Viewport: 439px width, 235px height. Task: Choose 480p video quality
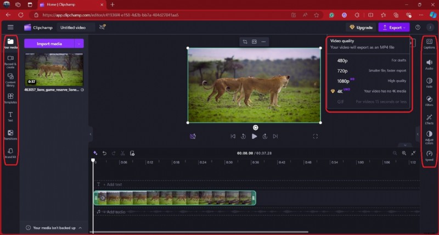(368, 60)
